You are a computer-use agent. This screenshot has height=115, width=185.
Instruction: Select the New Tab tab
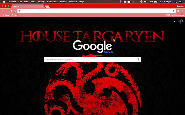pos(28,6)
